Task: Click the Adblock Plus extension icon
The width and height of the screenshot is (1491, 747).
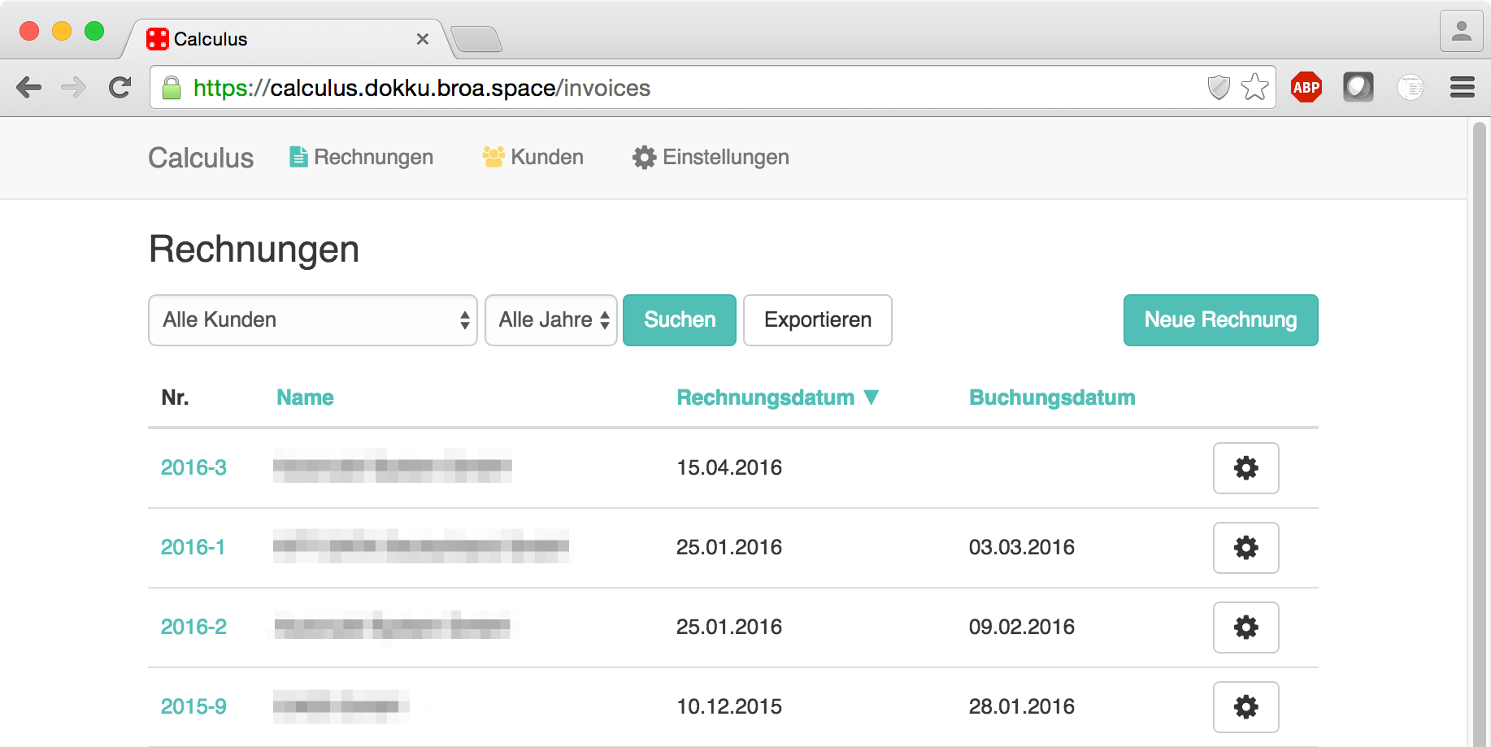Action: pyautogui.click(x=1306, y=88)
